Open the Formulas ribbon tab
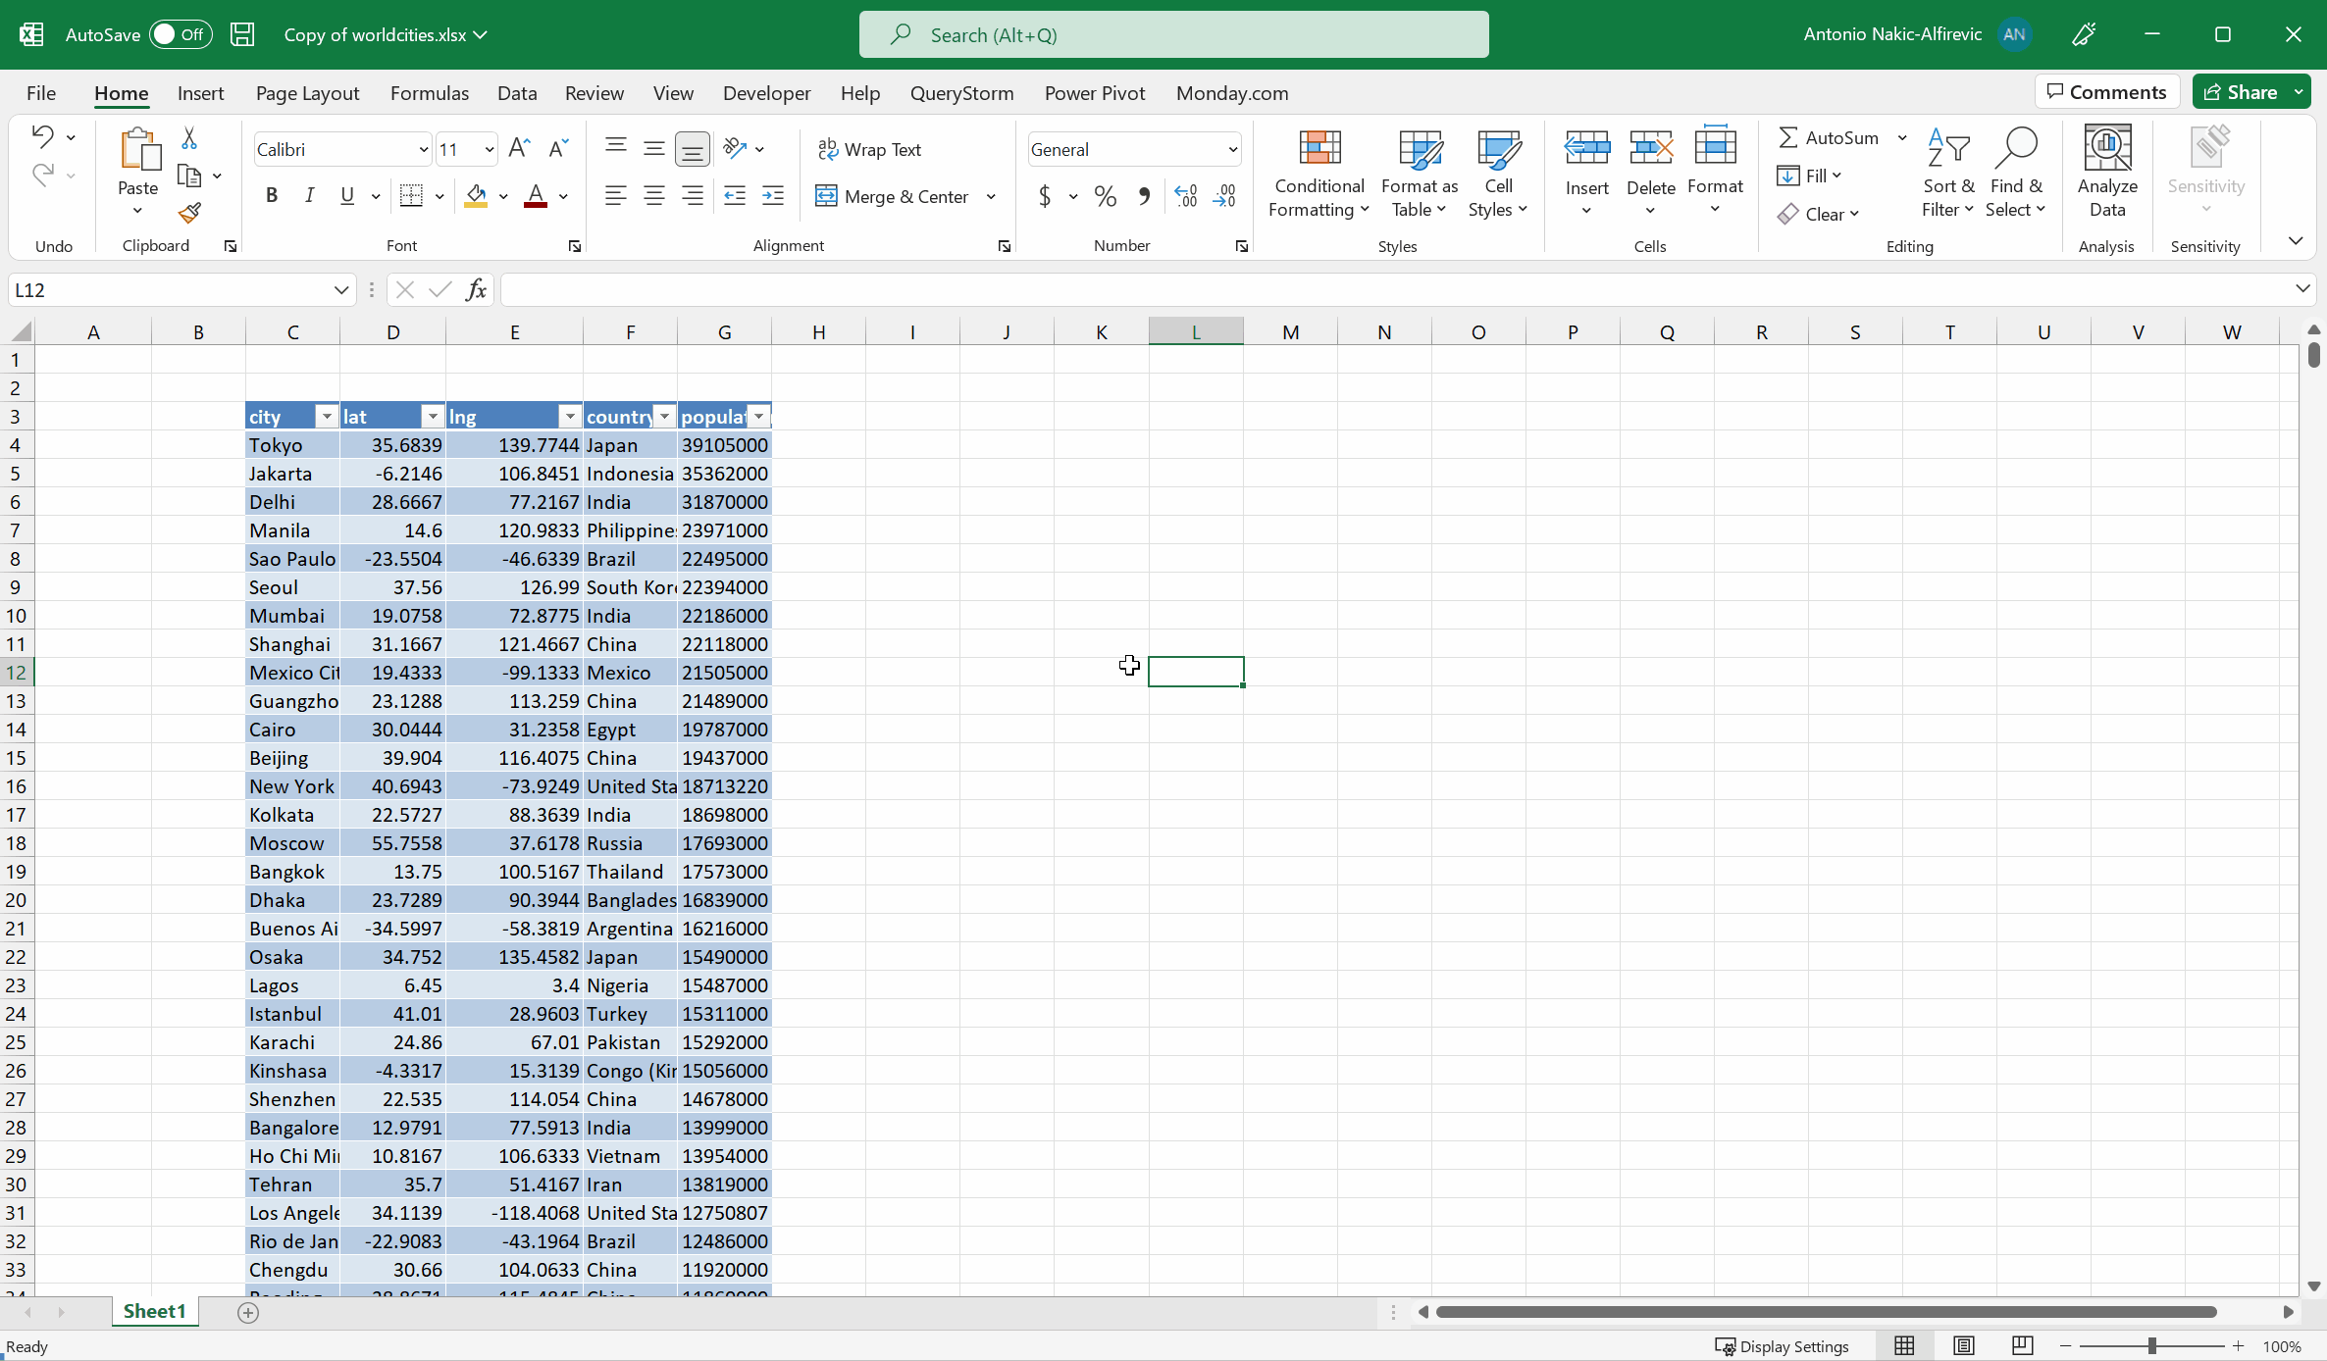 429,93
